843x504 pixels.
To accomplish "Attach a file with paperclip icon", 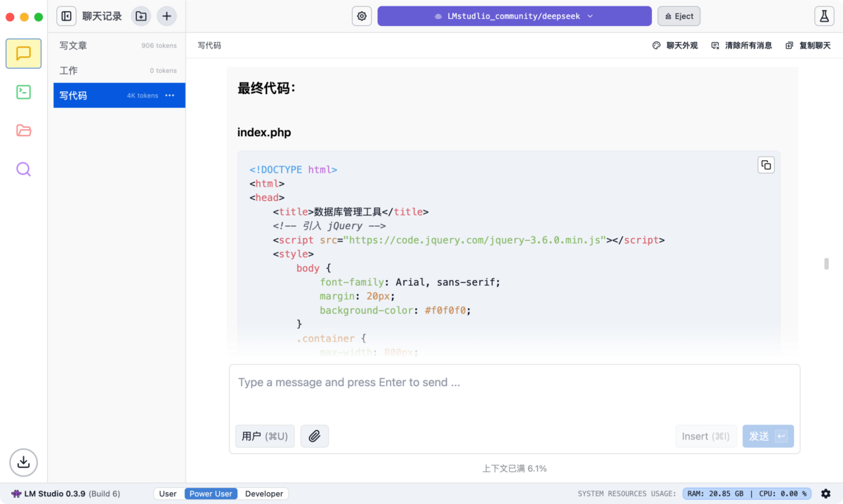I will tap(315, 436).
